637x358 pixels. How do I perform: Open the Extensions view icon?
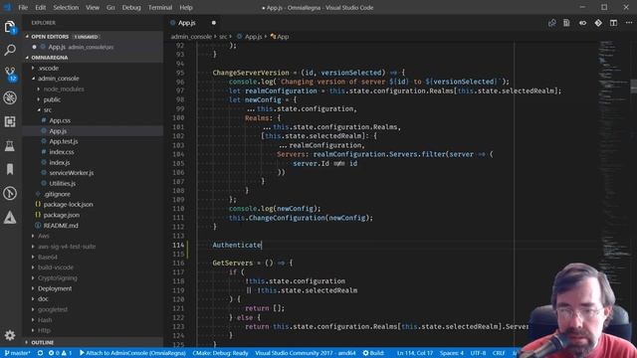point(10,121)
